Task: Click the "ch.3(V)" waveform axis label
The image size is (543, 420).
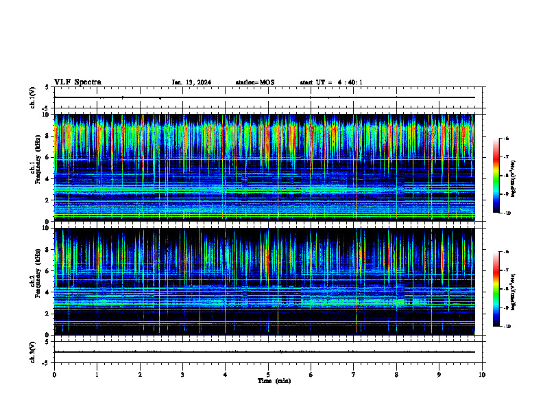Action: [33, 352]
